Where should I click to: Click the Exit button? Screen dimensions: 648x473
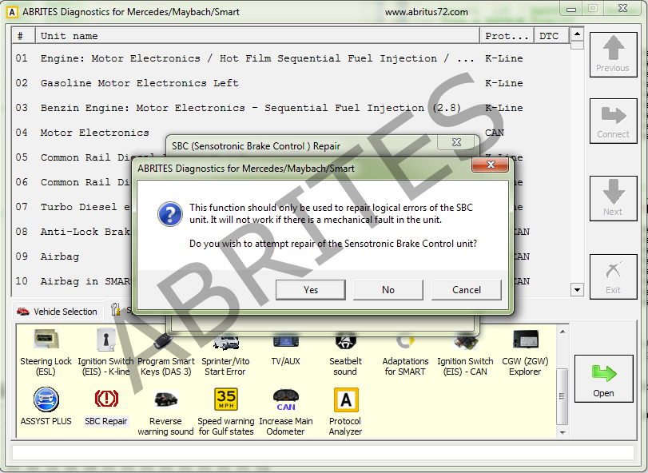click(x=613, y=276)
